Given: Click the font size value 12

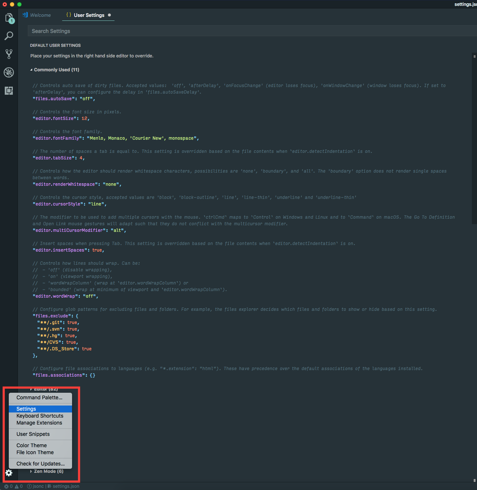Looking at the screenshot, I should pos(84,118).
